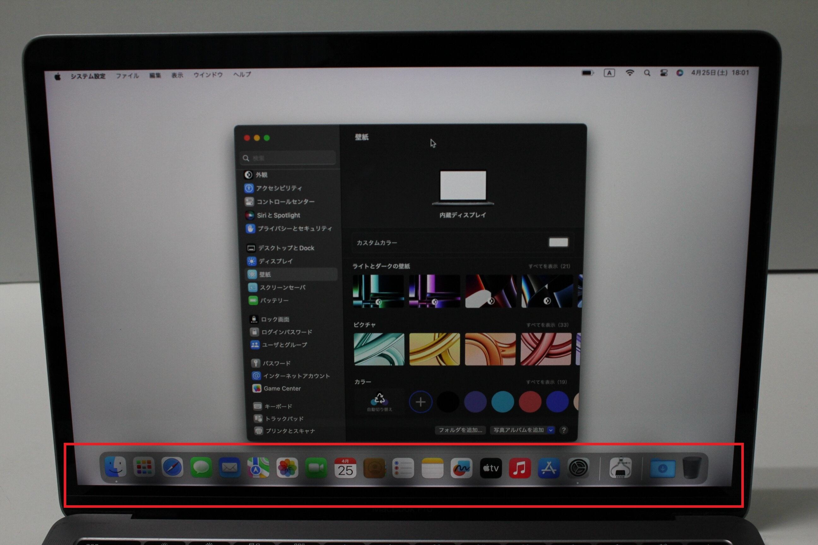Show all pictures (すべてを表示 33)
Screen dimensions: 818x545
click(x=547, y=325)
